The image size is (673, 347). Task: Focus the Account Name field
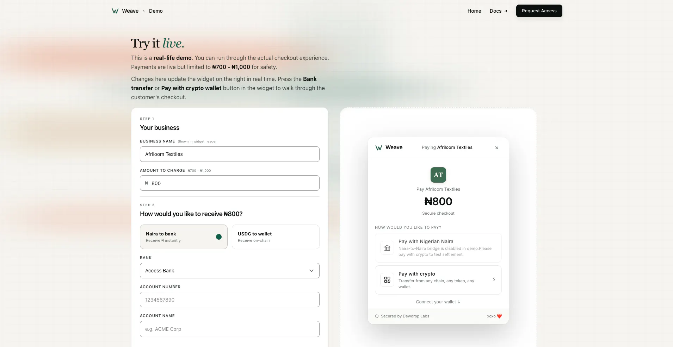pyautogui.click(x=230, y=329)
